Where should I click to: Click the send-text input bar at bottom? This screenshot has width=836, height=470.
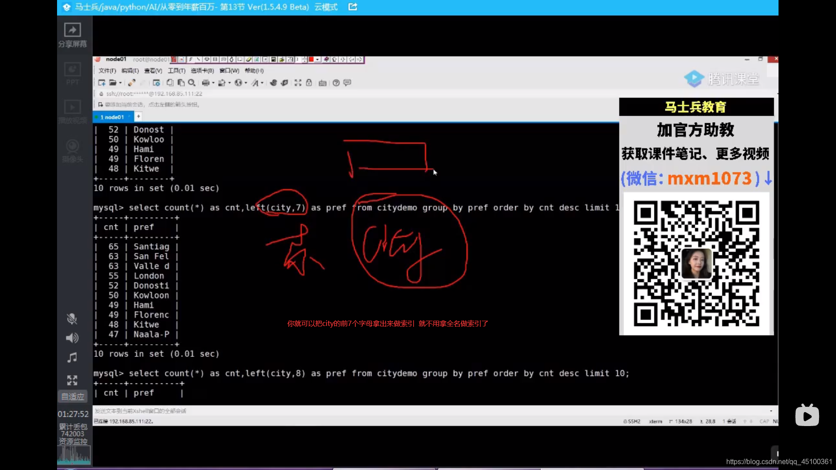[431, 411]
